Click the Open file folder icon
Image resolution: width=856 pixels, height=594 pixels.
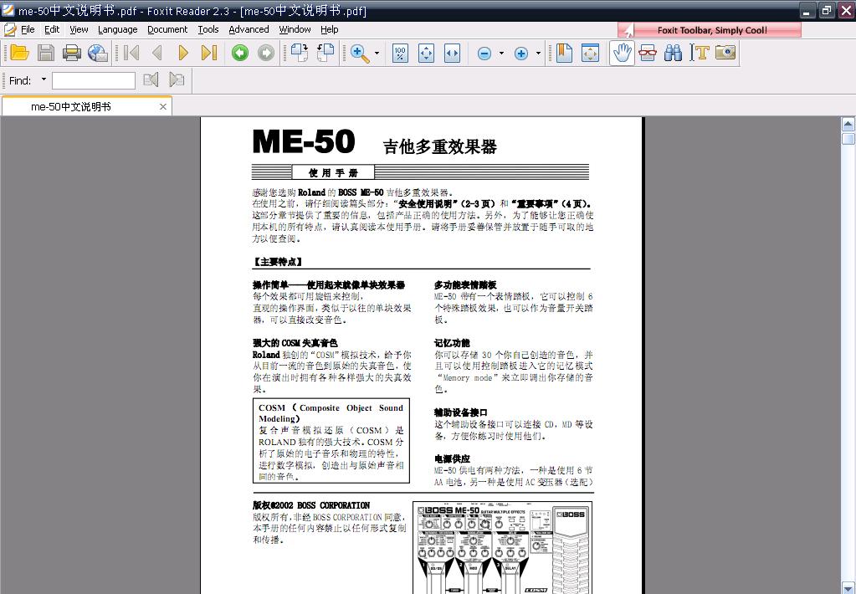click(x=19, y=53)
